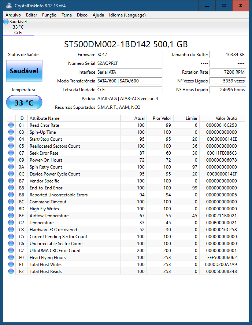252x325 pixels.
Task: Open the Editar menu
Action: click(x=31, y=15)
